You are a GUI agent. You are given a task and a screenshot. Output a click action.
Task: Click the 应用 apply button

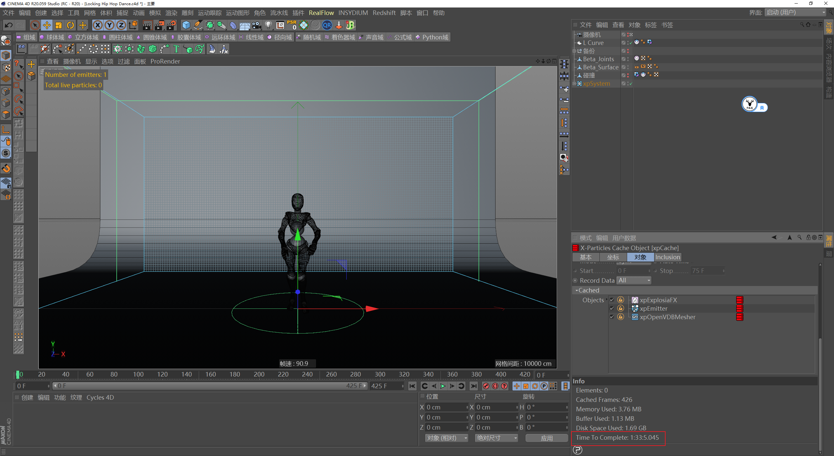[x=547, y=438]
